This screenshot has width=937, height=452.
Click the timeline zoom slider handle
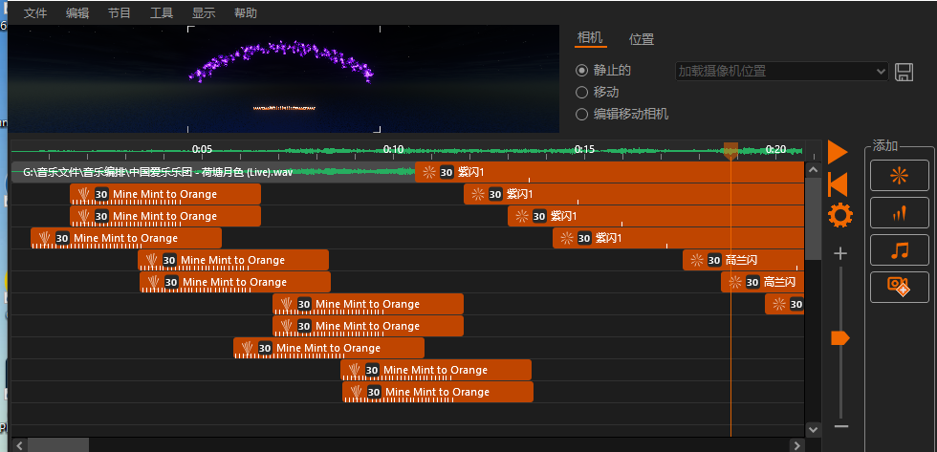[840, 338]
